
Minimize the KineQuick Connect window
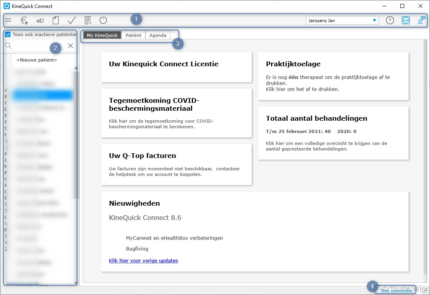384,6
